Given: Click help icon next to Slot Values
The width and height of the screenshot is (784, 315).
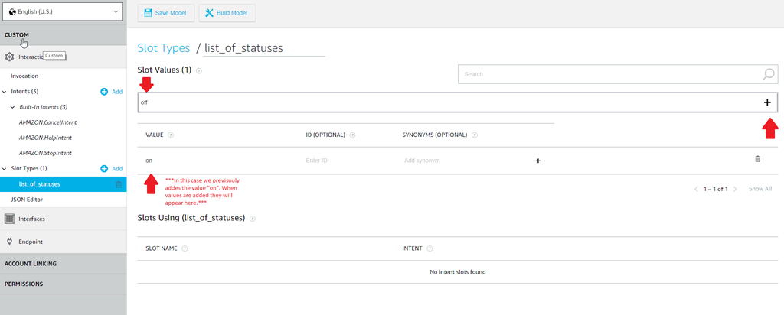Looking at the screenshot, I should (199, 70).
